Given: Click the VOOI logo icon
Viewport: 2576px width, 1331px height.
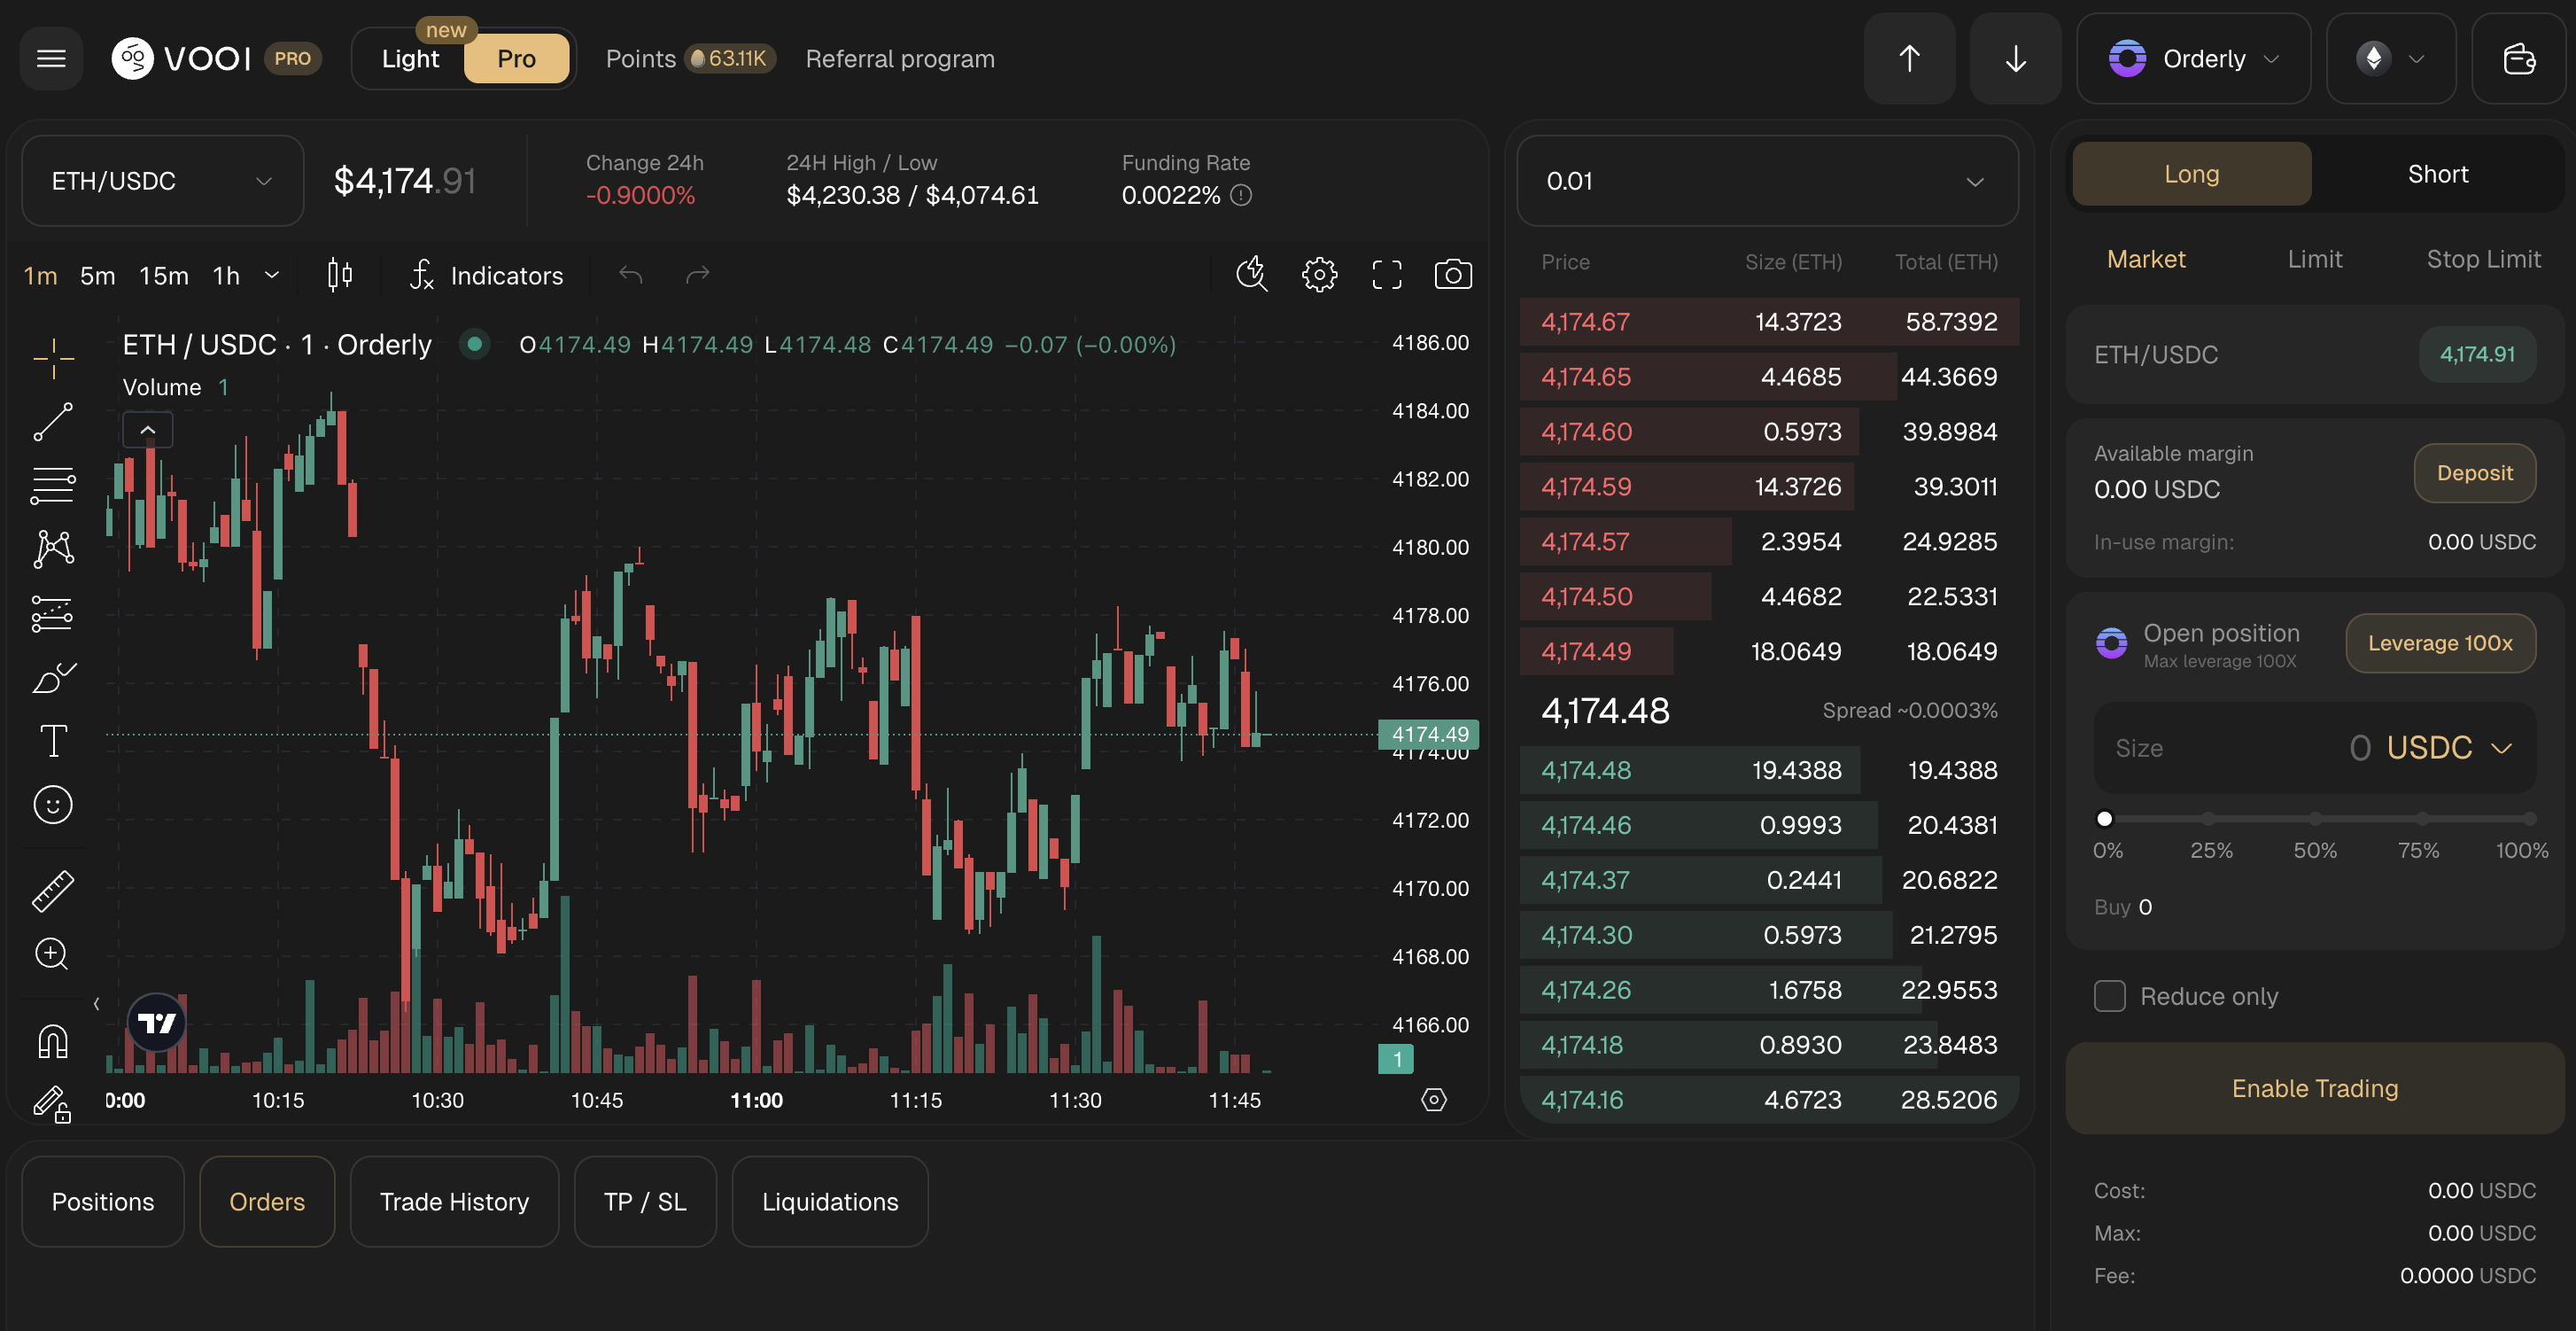Looking at the screenshot, I should 132,59.
